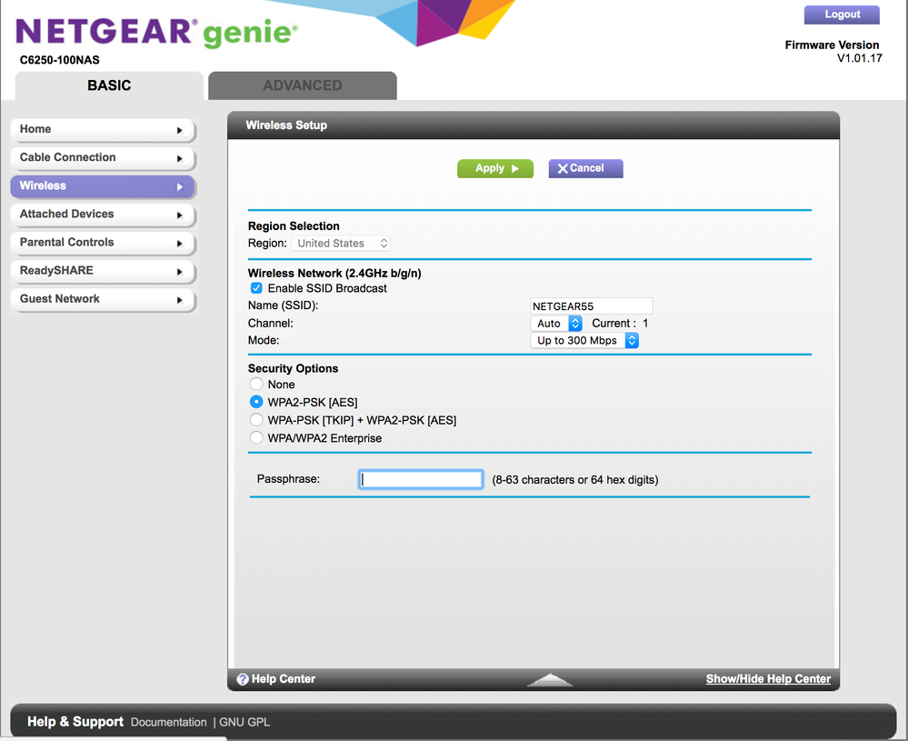Click the NETGEAR genie logo
Screen dimensions: 908x741
point(155,30)
